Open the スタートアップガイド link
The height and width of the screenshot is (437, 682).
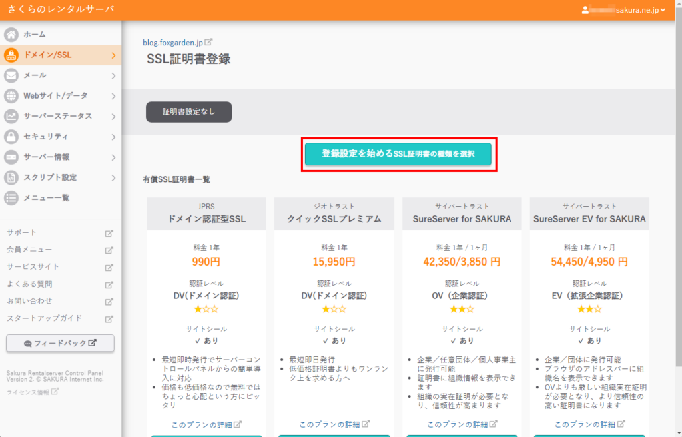click(44, 318)
